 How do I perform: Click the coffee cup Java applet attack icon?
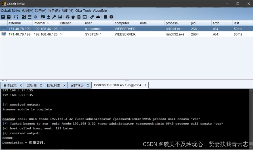(x=73, y=17)
